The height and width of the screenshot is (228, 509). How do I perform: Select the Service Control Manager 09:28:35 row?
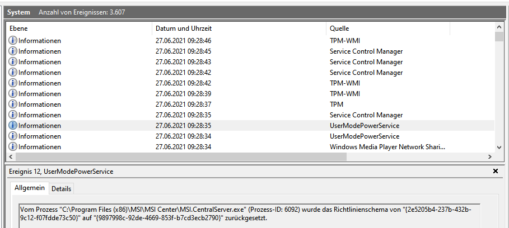pyautogui.click(x=251, y=115)
